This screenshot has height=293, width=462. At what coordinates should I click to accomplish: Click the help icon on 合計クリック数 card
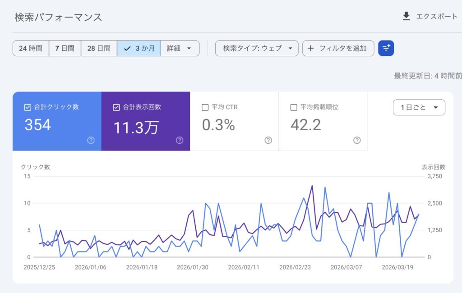(x=91, y=141)
